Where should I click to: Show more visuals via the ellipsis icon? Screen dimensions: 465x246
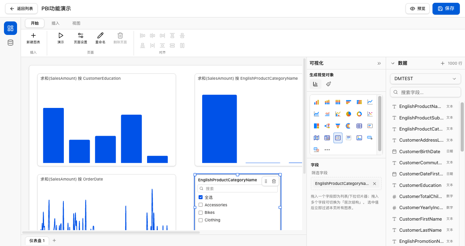pos(327,150)
